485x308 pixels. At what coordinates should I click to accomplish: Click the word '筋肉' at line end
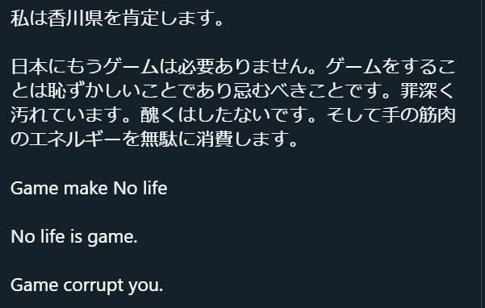click(437, 115)
